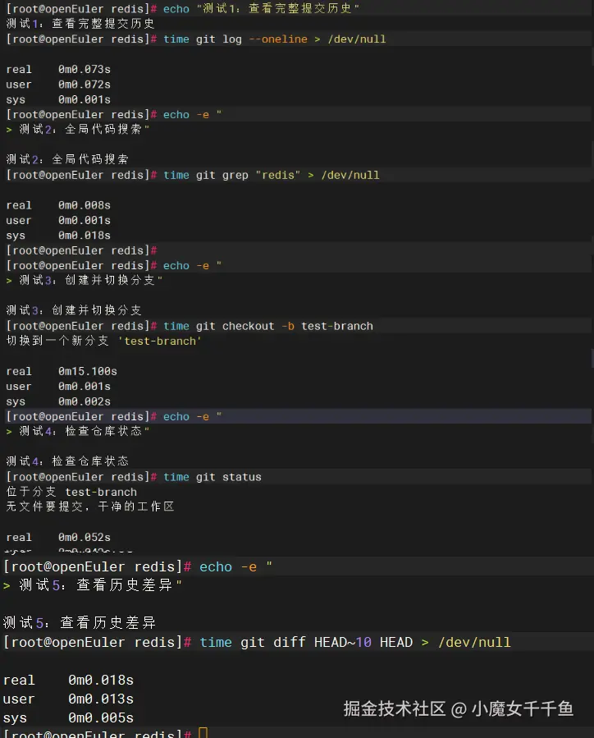Image resolution: width=594 pixels, height=738 pixels.
Task: Click the 'time git diff HEAD~10 HEAD' command
Action: pos(355,643)
